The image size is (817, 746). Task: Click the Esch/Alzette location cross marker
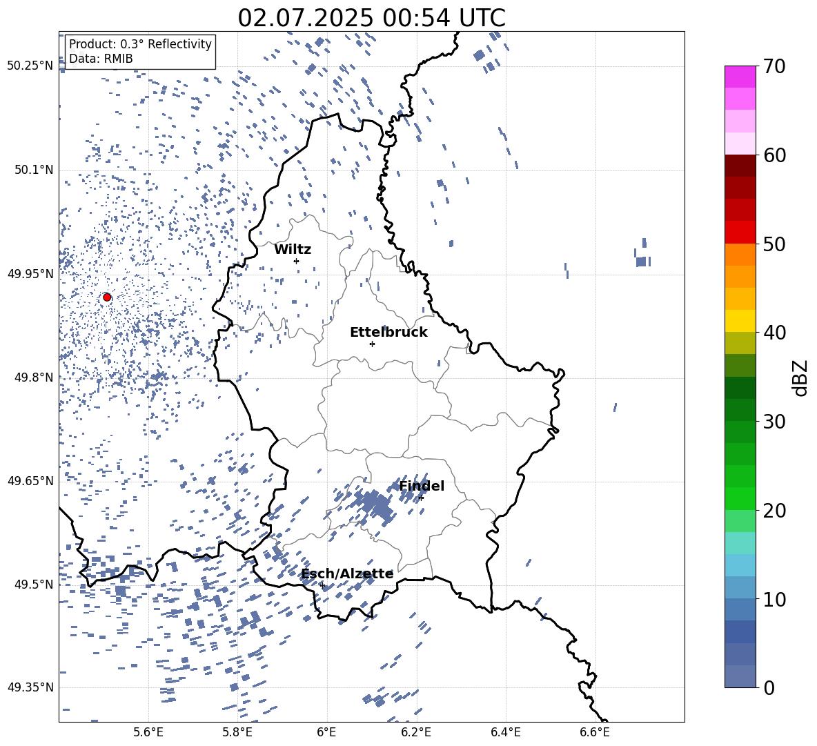click(322, 585)
